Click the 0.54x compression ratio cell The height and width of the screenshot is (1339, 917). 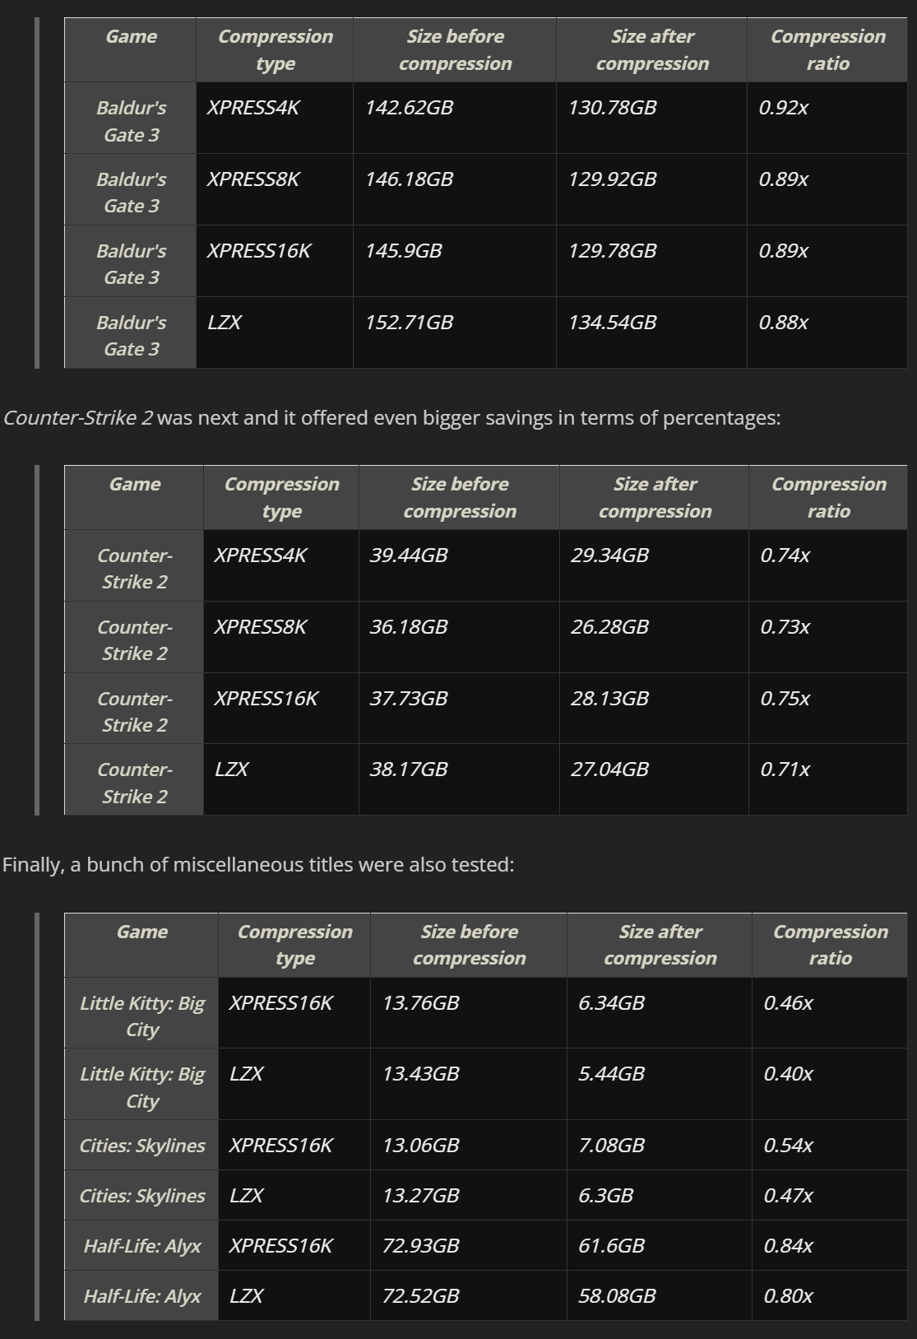coord(788,1146)
